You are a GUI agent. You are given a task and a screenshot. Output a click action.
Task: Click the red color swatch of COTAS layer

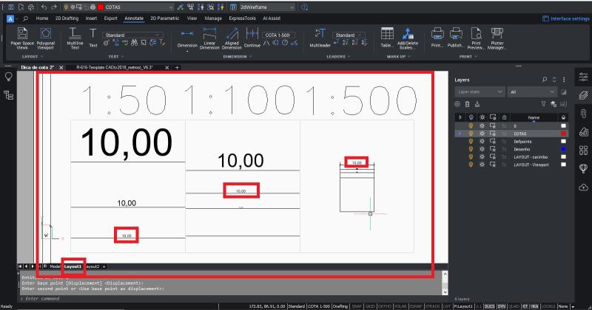point(563,134)
